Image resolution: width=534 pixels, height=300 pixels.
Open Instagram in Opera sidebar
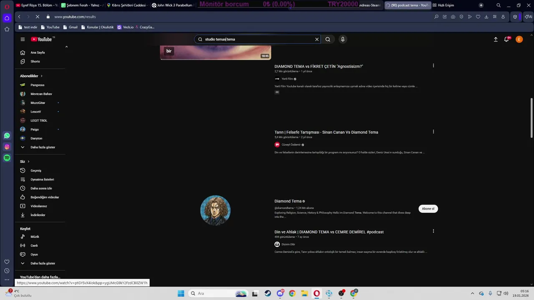7,147
